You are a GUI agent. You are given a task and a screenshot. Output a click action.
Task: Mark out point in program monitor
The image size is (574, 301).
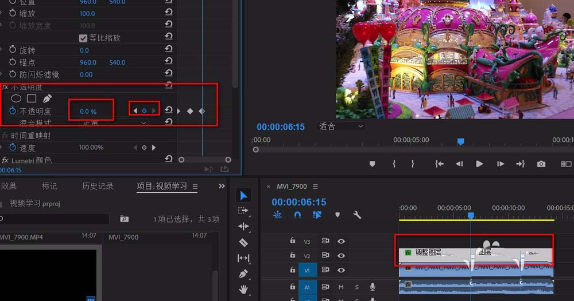(x=413, y=164)
